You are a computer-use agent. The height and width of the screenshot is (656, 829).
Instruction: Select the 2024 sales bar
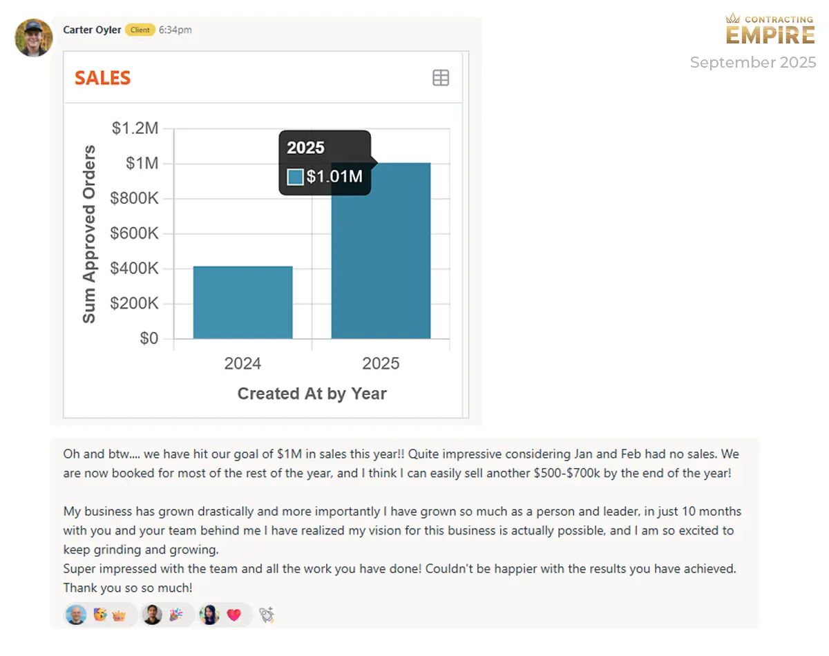[x=242, y=302]
